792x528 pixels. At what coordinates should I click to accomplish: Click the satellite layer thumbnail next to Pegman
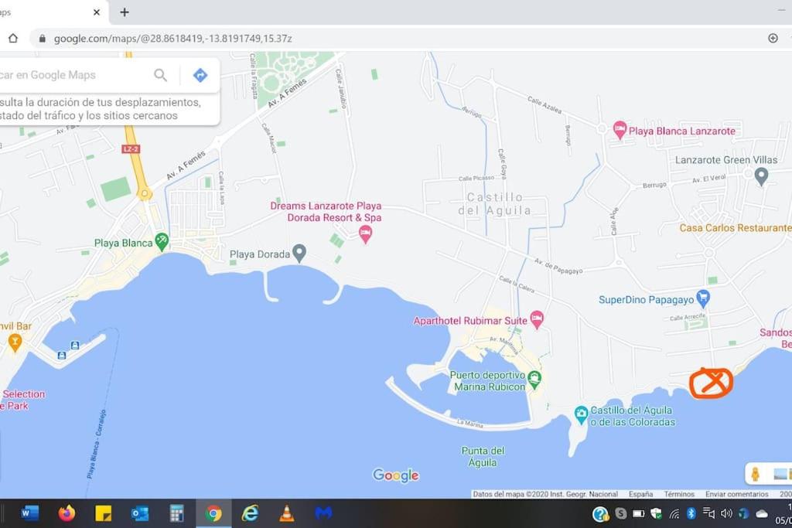[x=782, y=474]
